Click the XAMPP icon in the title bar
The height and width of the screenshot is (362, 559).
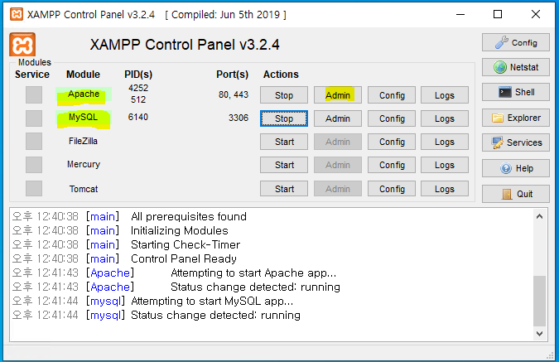(16, 14)
